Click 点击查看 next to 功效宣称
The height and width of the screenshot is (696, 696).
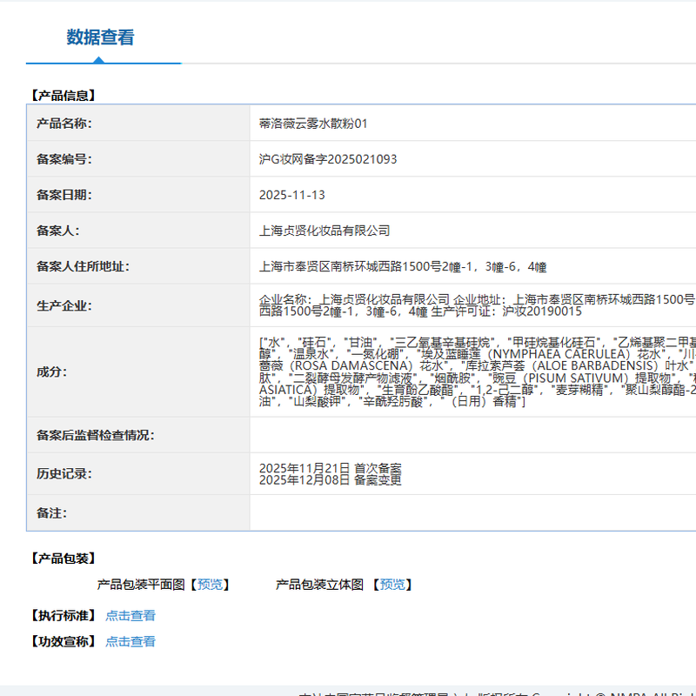(x=130, y=642)
